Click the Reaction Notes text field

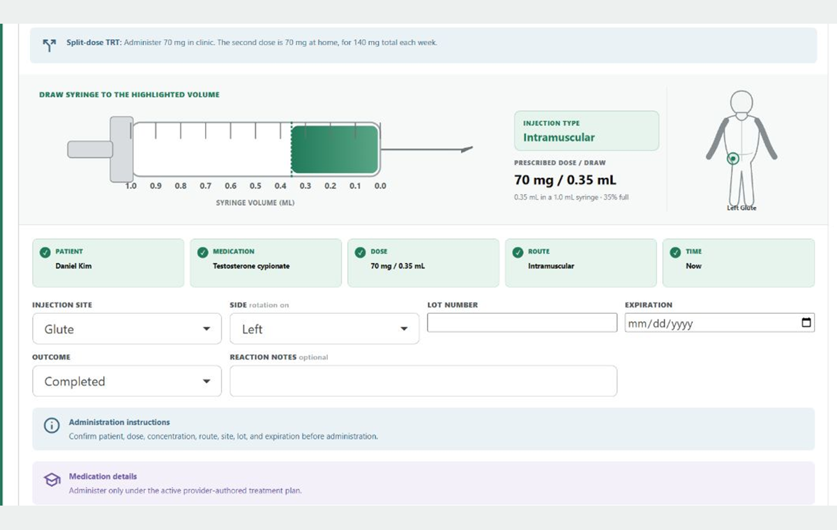423,381
